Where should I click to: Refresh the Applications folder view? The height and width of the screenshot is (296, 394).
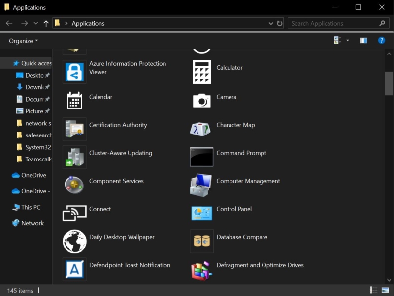(279, 23)
